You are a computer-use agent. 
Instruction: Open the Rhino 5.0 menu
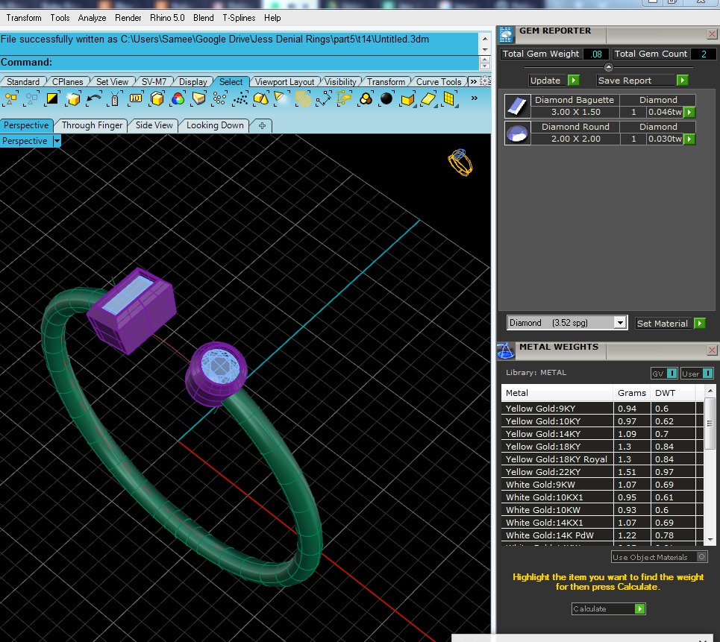pos(167,18)
